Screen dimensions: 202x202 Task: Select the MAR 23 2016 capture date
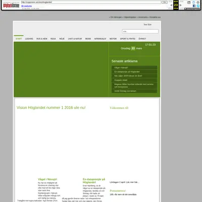[x=176, y=5]
